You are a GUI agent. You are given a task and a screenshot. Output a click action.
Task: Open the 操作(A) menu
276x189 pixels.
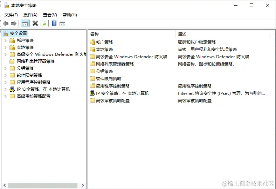[30, 15]
